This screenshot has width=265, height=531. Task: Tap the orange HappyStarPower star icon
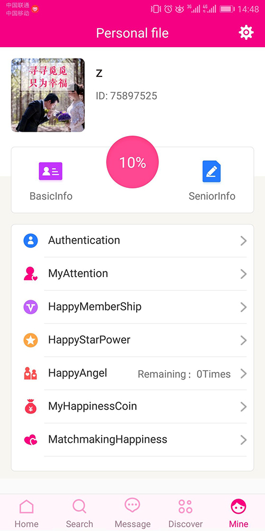tap(31, 340)
